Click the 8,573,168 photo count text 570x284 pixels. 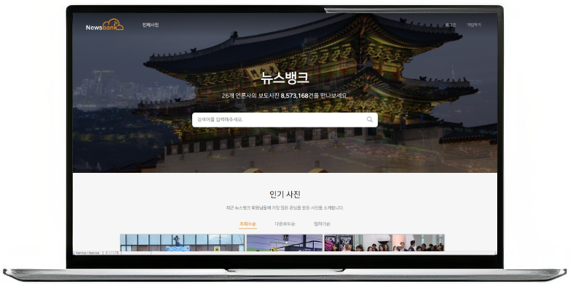(x=294, y=96)
